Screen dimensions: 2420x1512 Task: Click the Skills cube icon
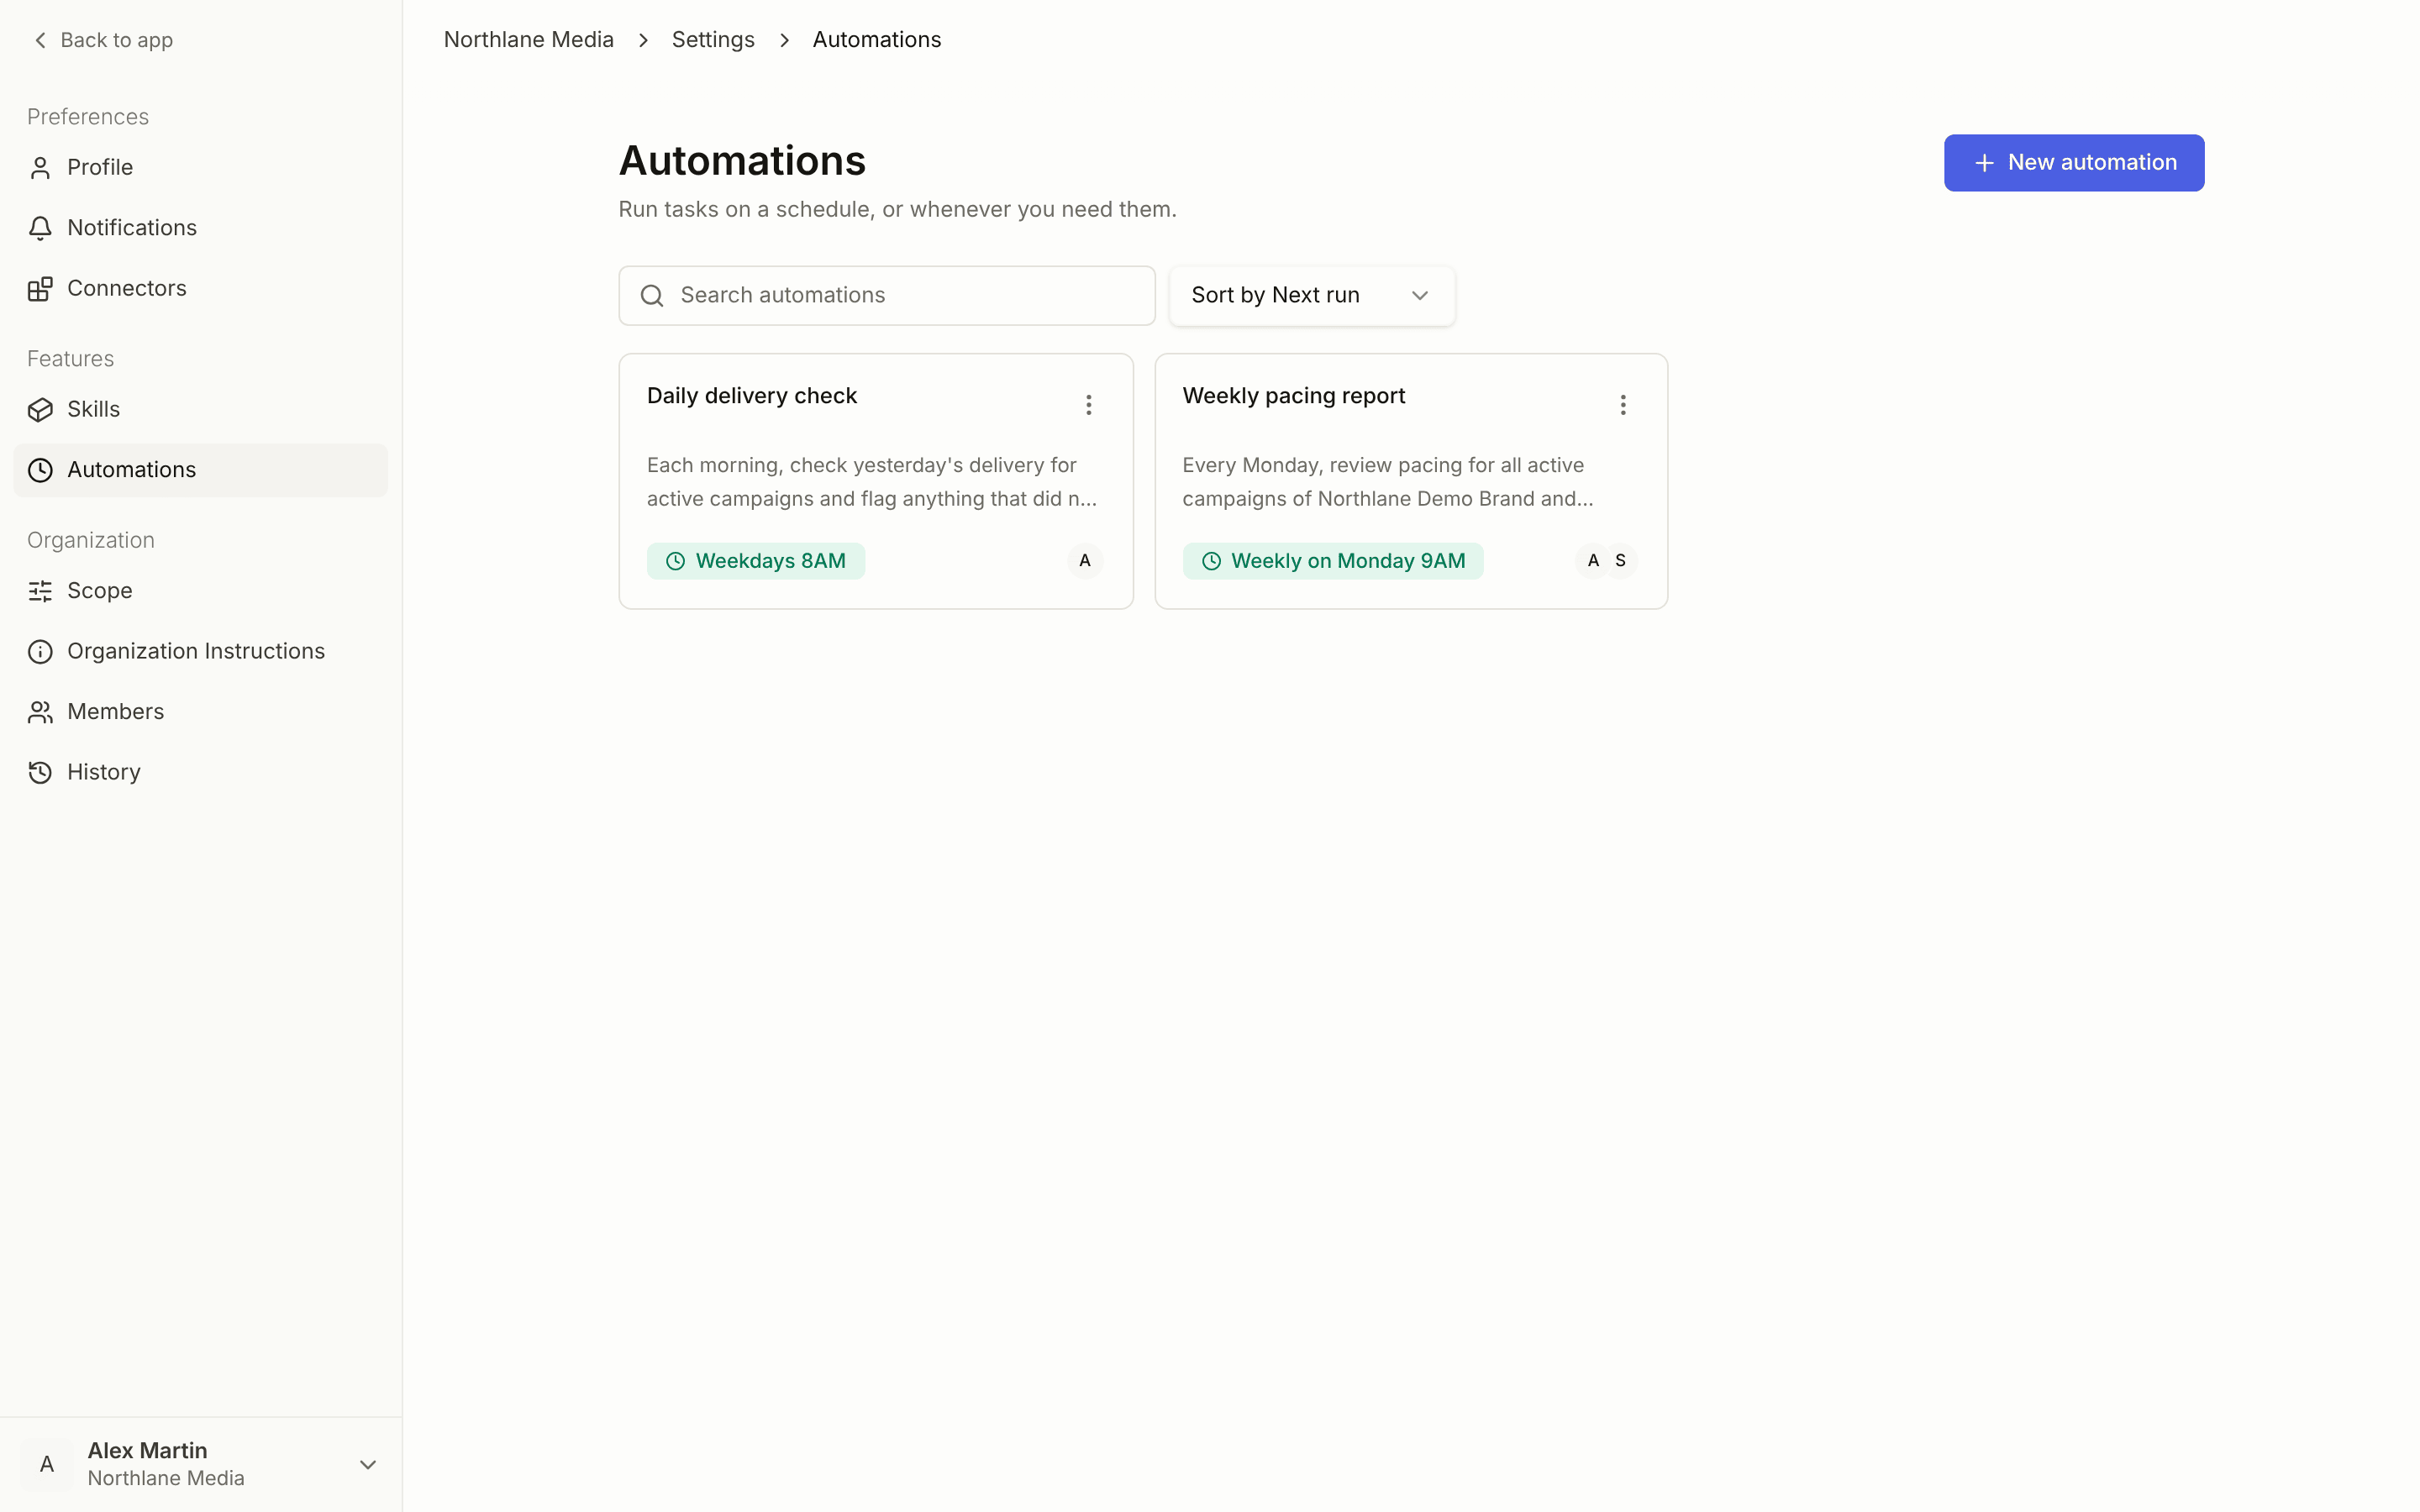[40, 410]
